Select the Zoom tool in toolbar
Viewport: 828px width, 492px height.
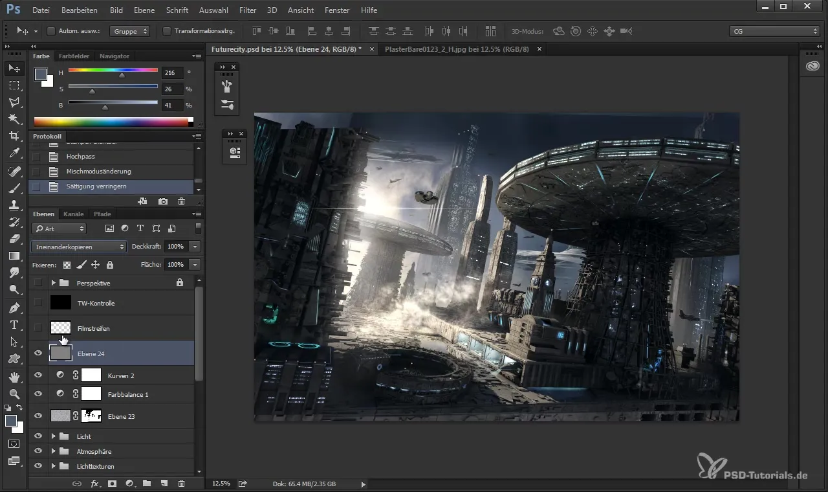14,394
